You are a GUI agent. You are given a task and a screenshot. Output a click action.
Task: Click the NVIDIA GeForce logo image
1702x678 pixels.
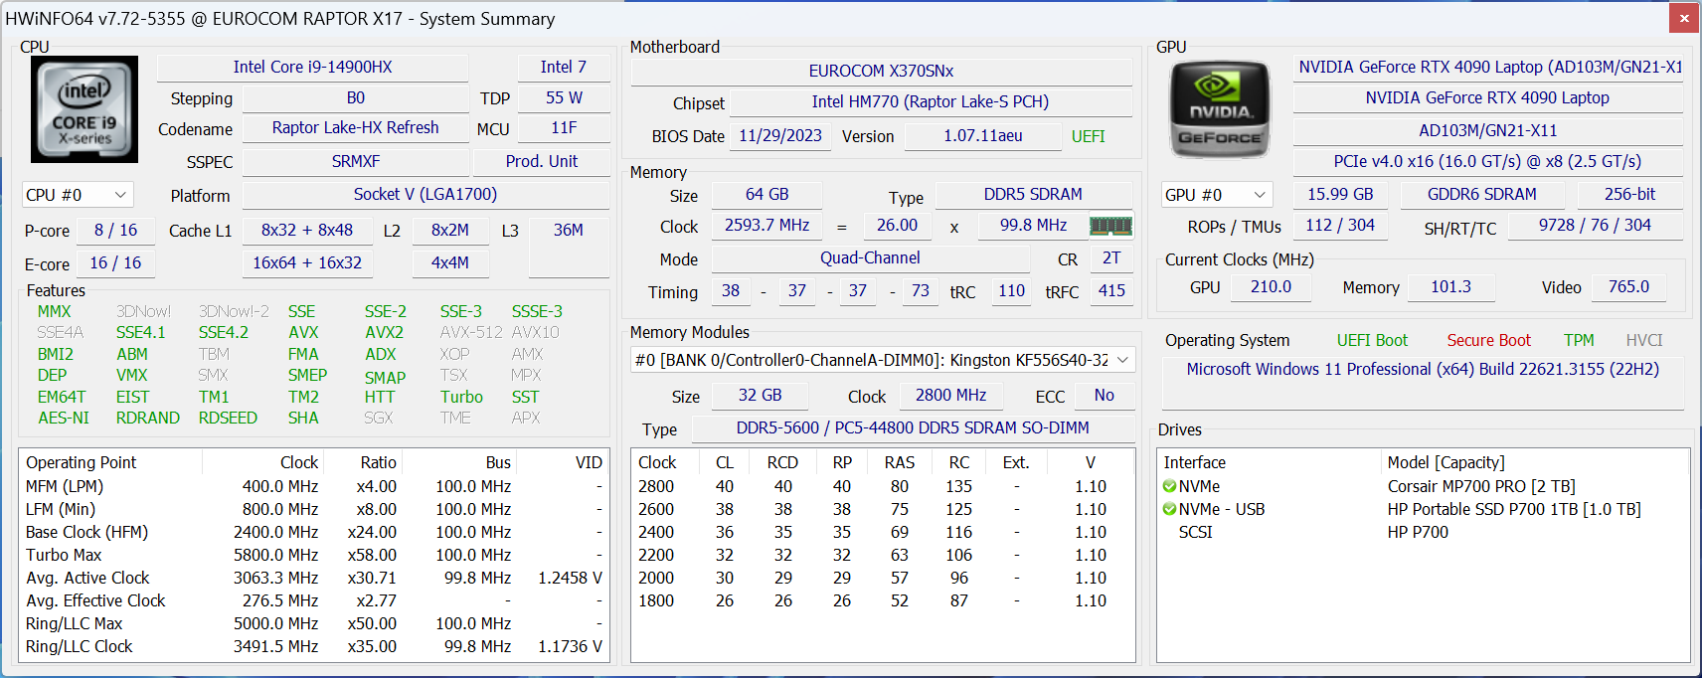click(1220, 109)
